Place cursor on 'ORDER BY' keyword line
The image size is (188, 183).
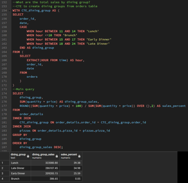point(20,143)
